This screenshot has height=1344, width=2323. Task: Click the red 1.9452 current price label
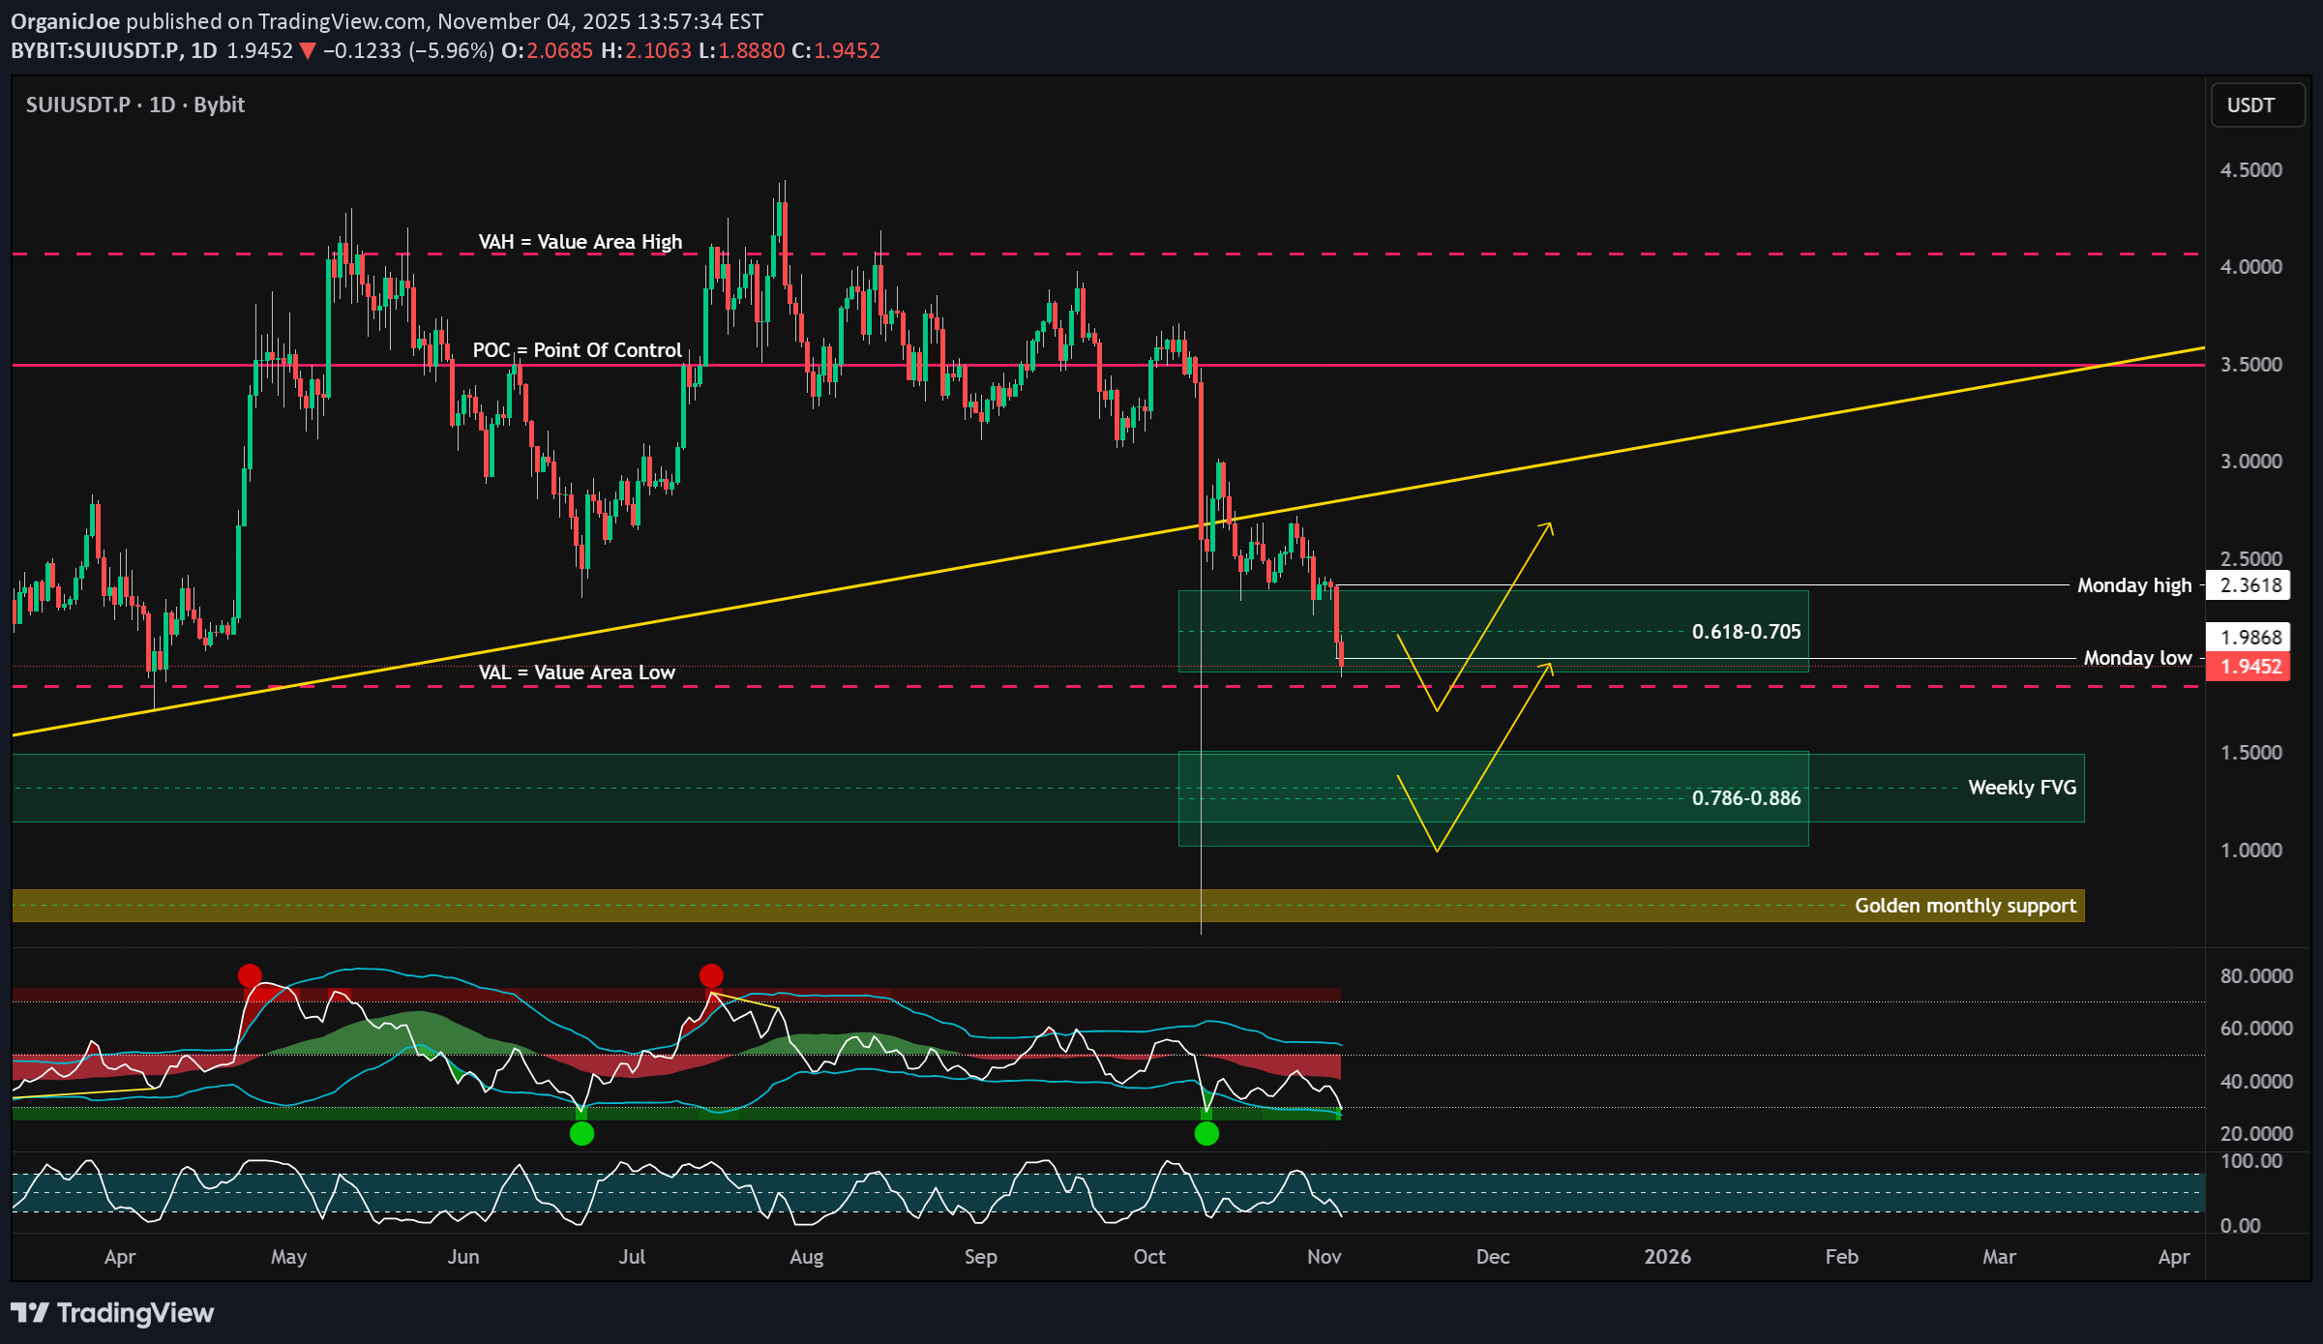click(x=2249, y=666)
